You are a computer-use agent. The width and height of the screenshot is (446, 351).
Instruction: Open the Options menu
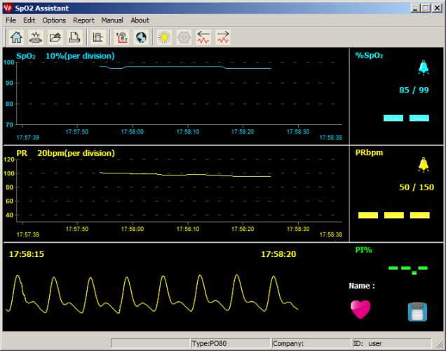click(54, 20)
